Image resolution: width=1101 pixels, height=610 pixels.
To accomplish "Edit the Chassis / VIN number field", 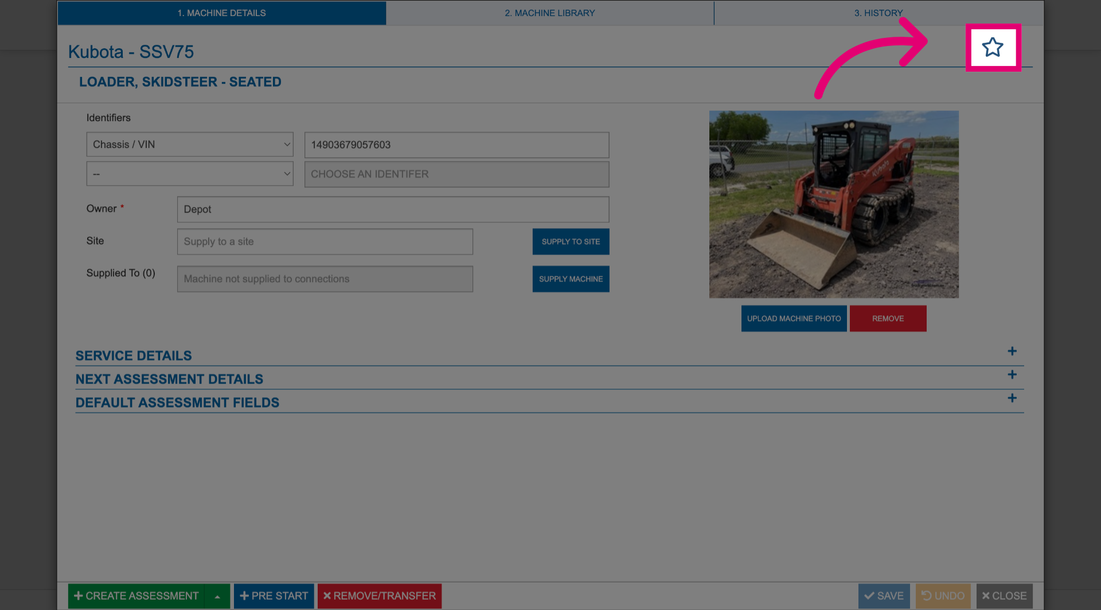I will (x=456, y=145).
